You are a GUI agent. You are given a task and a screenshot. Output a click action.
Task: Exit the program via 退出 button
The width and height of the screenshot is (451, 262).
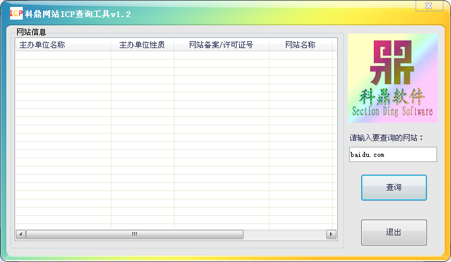[394, 232]
